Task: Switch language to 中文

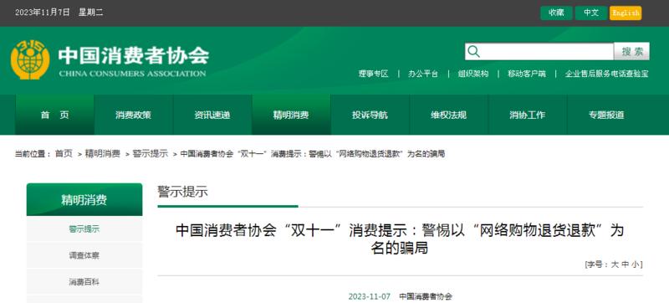Action: [591, 13]
